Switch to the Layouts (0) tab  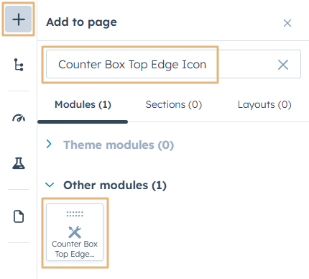tap(264, 104)
